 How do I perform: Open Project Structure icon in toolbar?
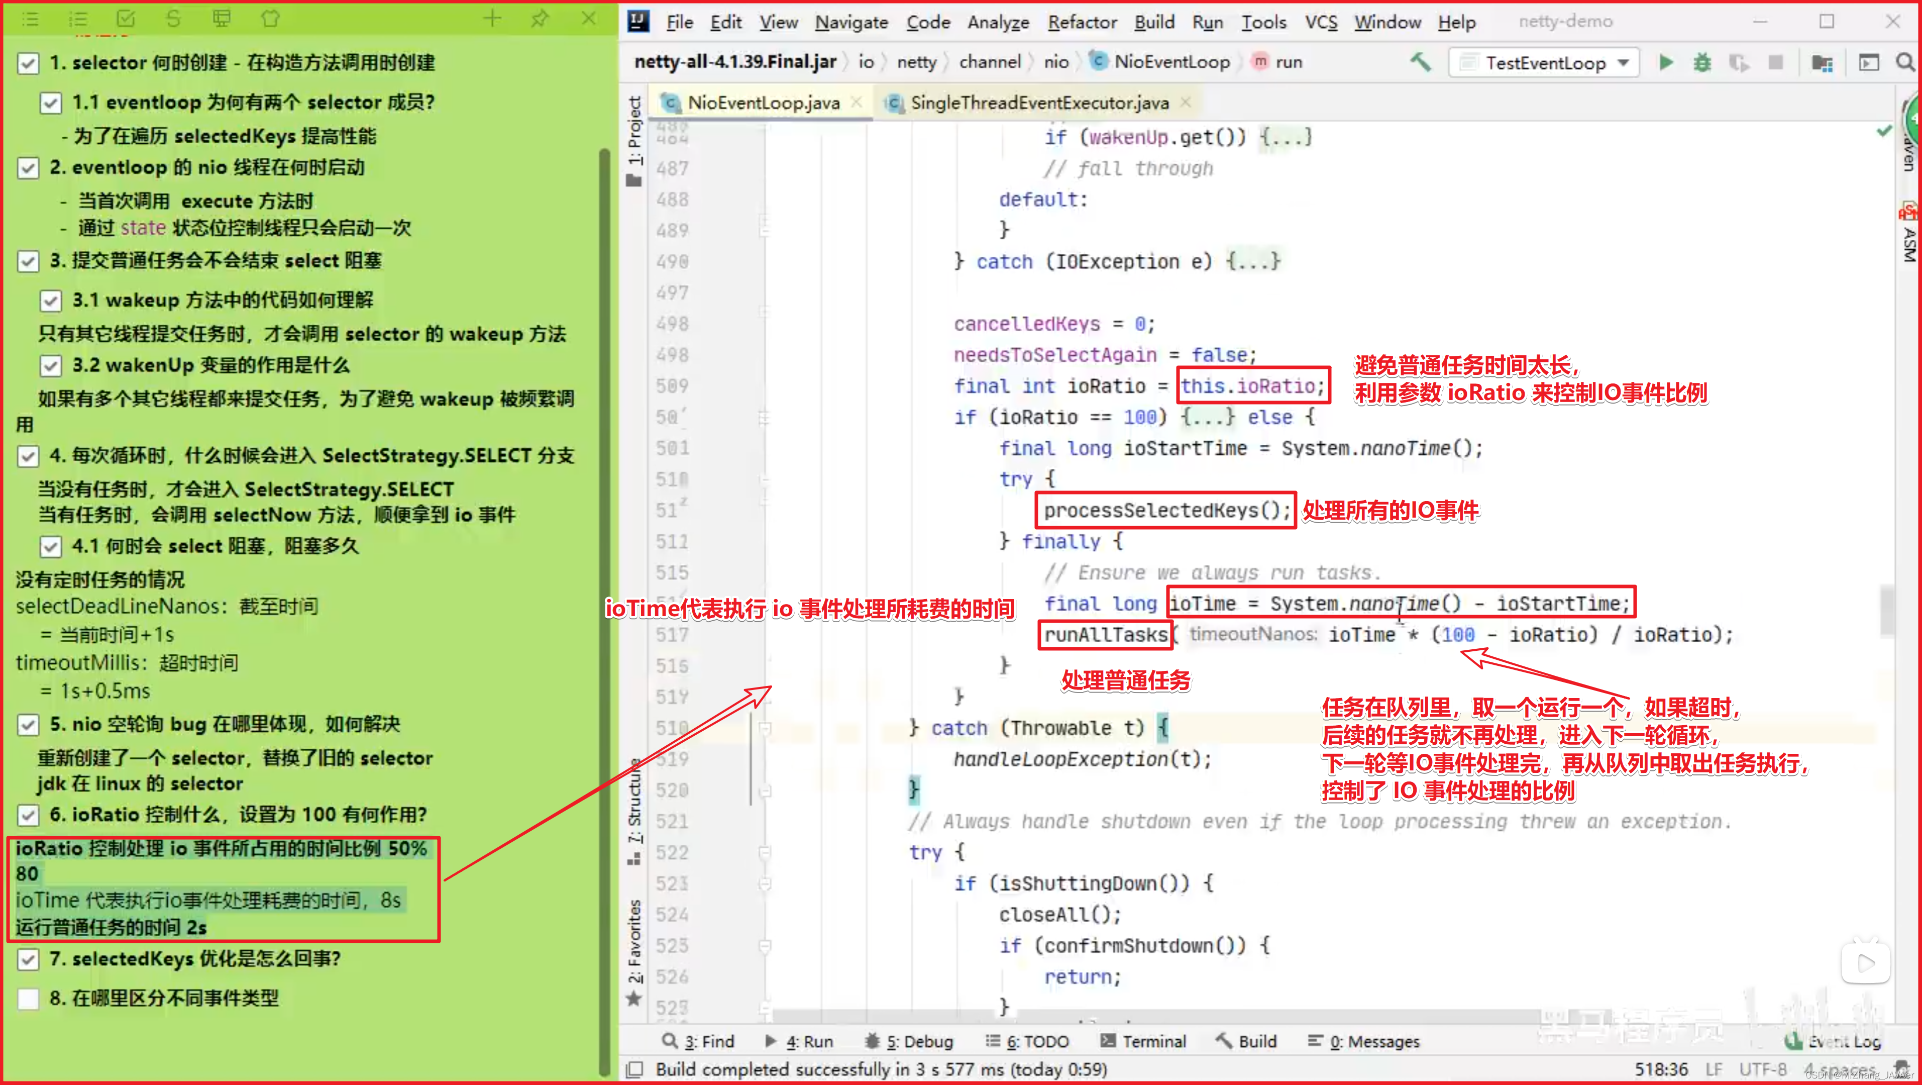click(x=1822, y=63)
